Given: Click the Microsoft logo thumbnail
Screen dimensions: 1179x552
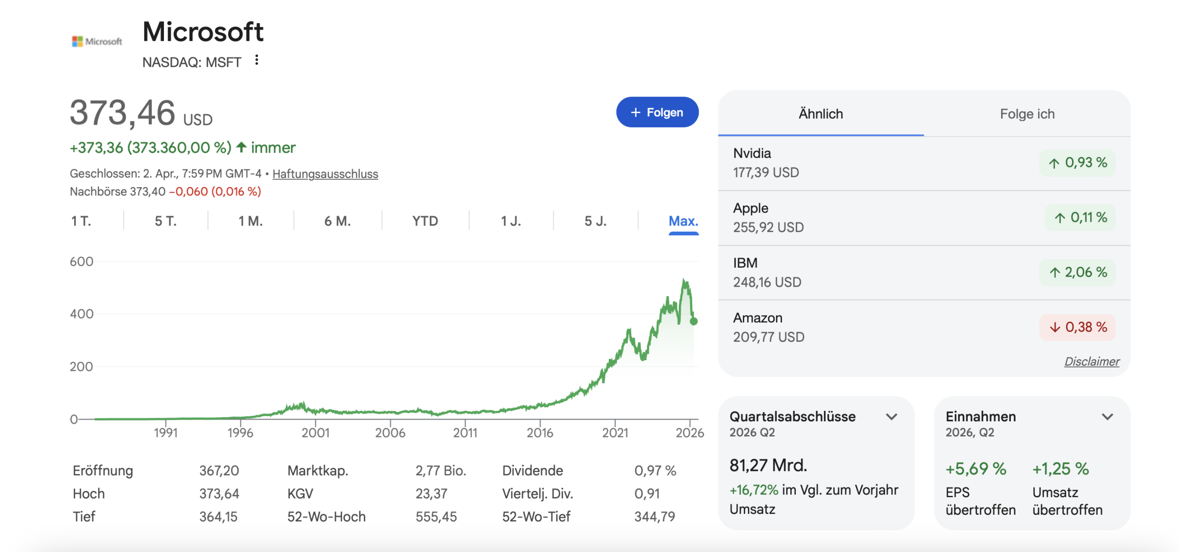Looking at the screenshot, I should tap(97, 41).
